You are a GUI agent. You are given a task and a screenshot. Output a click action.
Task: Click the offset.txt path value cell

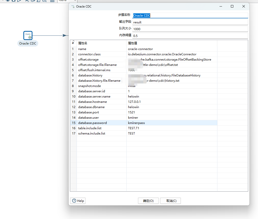[172, 65]
